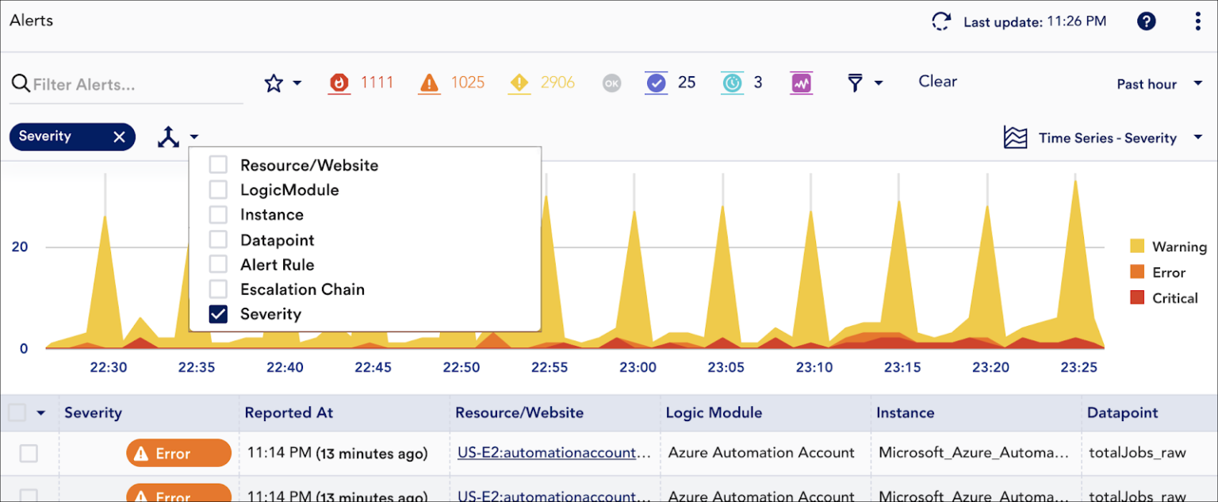Uncheck the Severity grouping checkbox
This screenshot has width=1218, height=502.
click(x=218, y=314)
